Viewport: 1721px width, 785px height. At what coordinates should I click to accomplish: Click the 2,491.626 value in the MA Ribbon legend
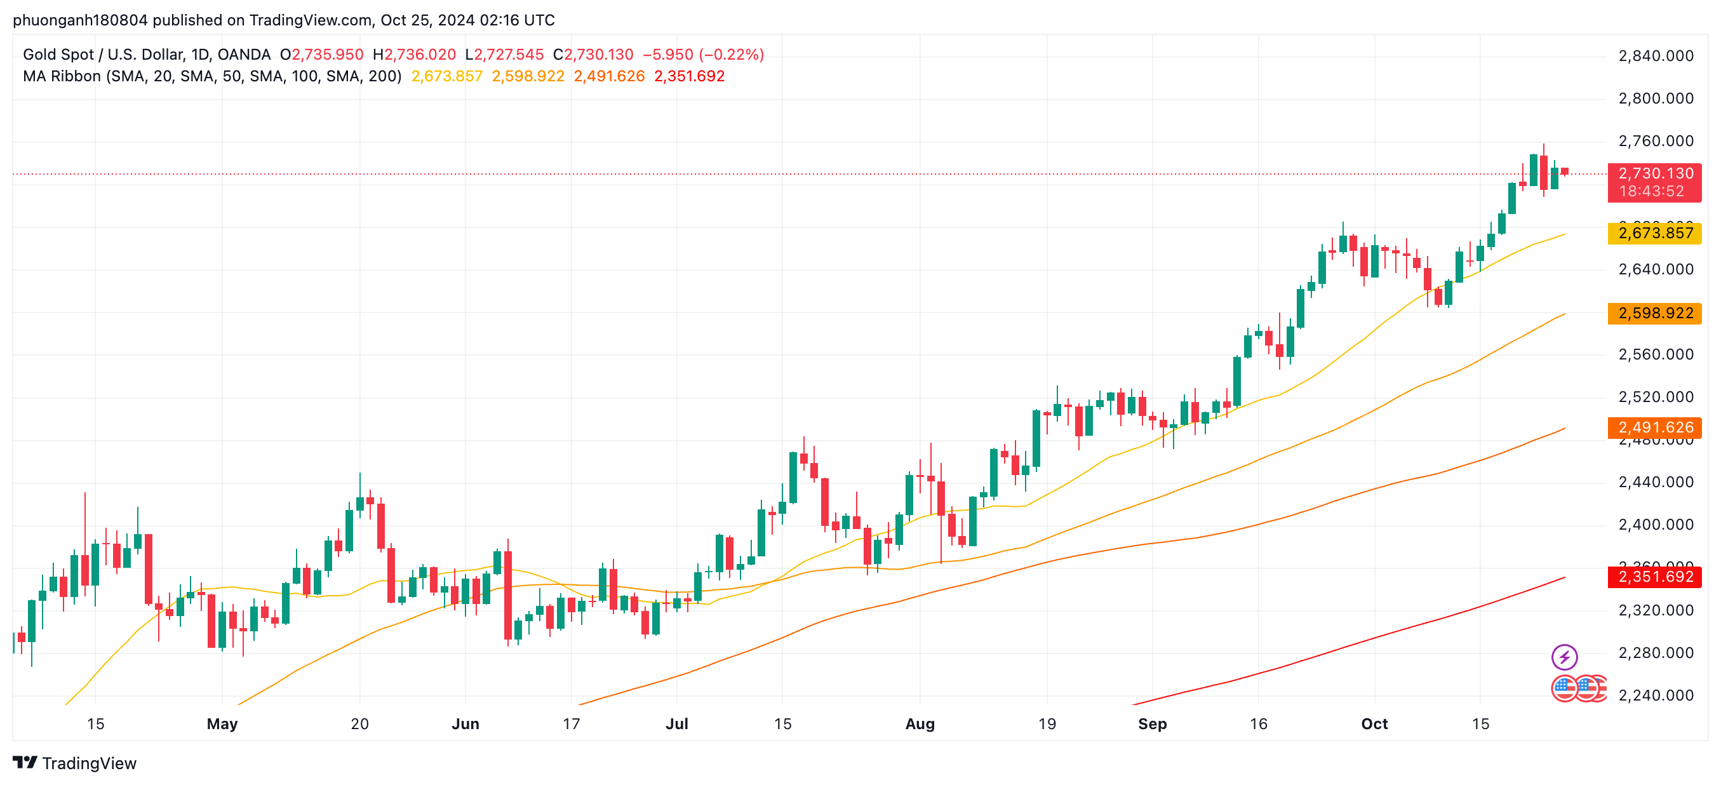609,76
